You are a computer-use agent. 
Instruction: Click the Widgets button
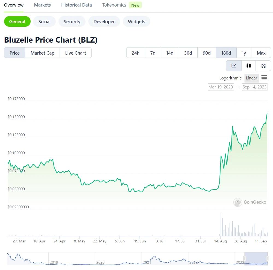[x=136, y=21]
